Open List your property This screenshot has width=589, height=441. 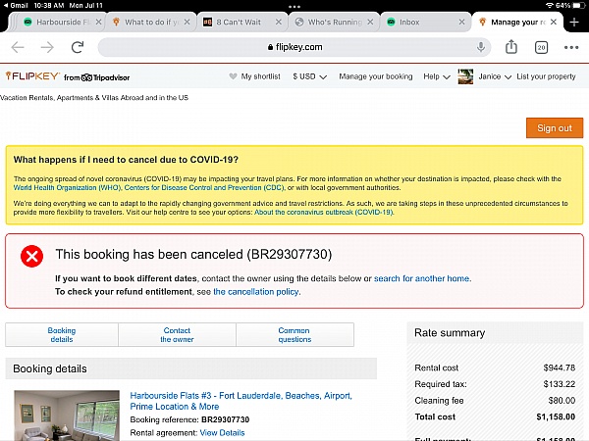click(546, 76)
